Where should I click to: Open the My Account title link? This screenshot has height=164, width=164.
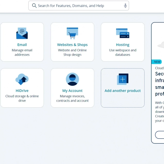[72, 91]
